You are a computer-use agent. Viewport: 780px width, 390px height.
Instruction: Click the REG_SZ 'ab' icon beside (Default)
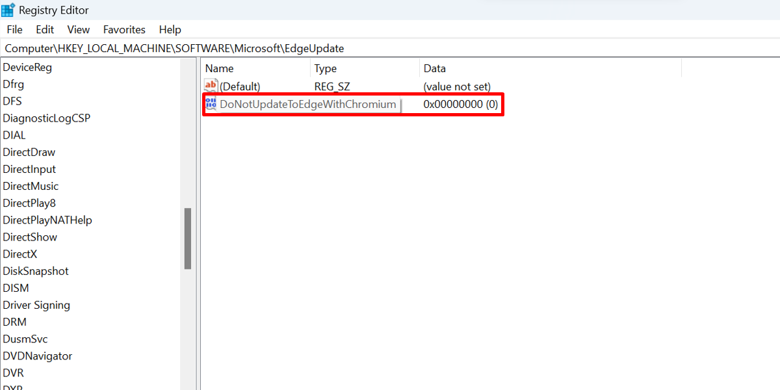pos(210,85)
